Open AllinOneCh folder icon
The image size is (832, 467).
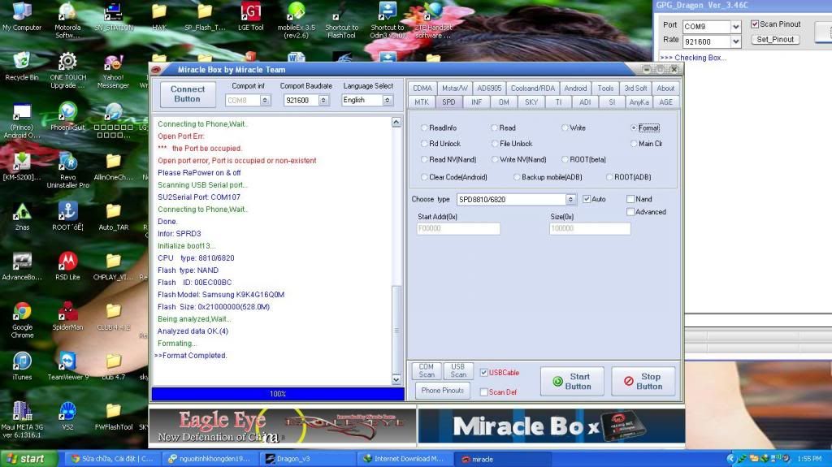(x=113, y=166)
